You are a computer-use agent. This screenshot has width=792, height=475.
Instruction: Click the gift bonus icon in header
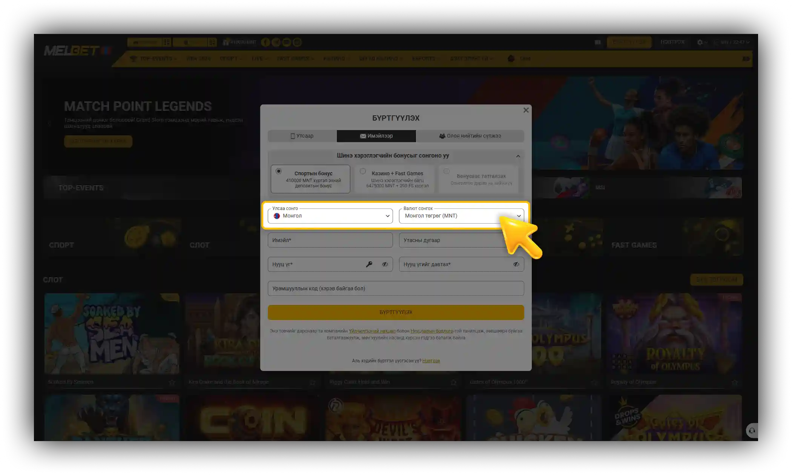[226, 42]
